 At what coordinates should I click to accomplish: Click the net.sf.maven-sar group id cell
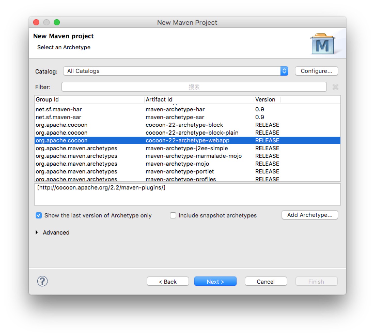click(58, 117)
